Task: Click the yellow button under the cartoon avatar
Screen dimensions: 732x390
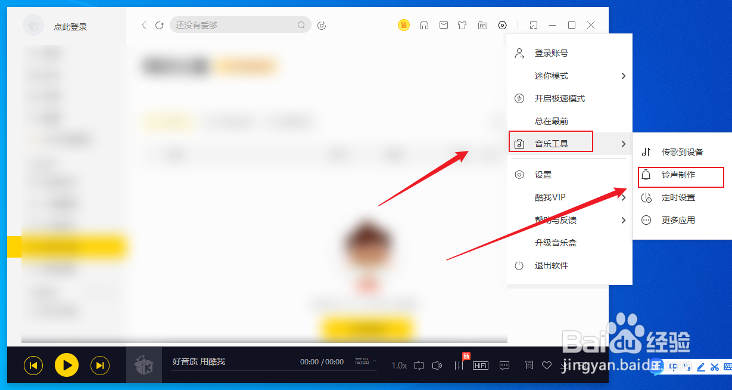Action: 367,329
